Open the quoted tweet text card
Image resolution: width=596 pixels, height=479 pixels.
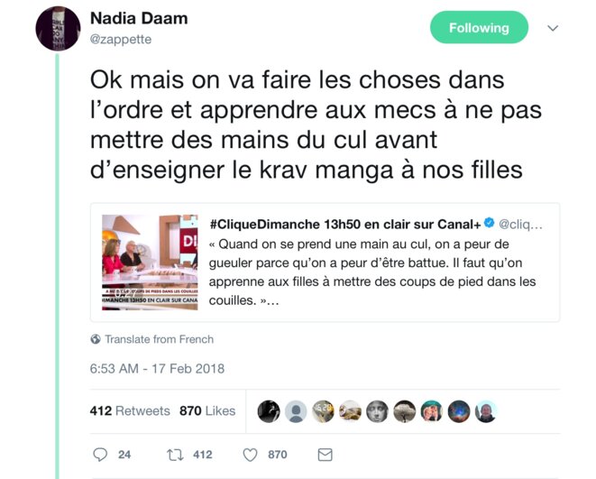325,263
